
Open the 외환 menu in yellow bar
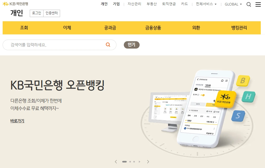point(196,28)
